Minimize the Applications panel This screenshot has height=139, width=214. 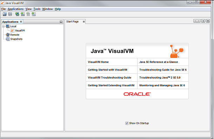click(x=61, y=22)
